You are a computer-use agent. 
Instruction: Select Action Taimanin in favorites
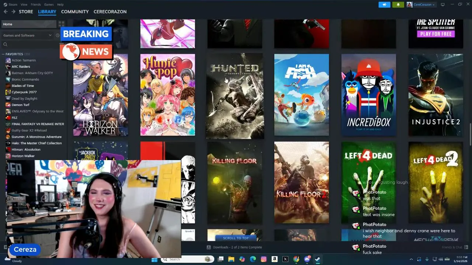point(24,60)
